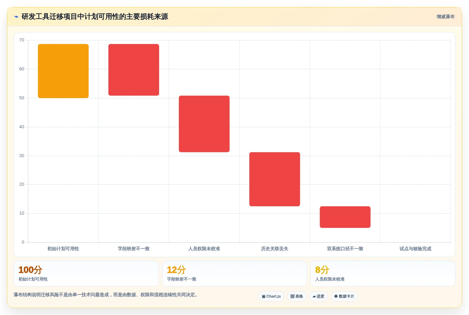Click the footnote text starting 瀑布结构说明
Viewport: 469px width, 315px height.
[106, 295]
